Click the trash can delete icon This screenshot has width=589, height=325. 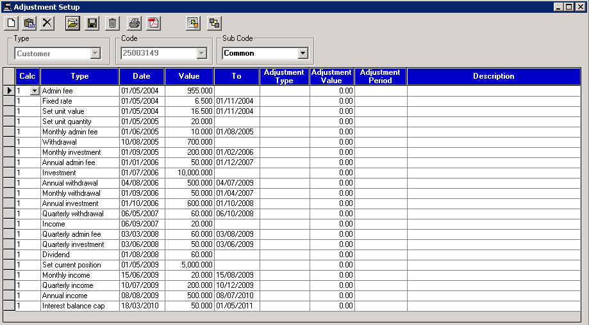[x=112, y=23]
